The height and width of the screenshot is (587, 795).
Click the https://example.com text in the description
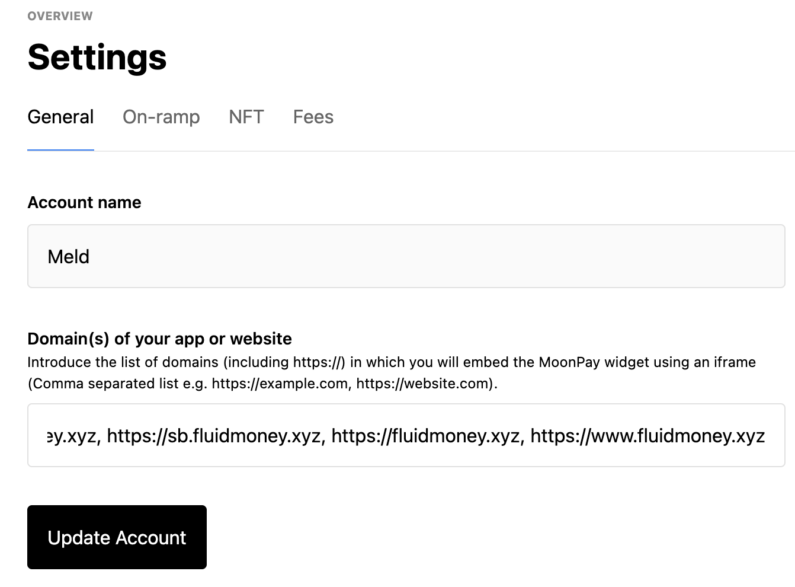click(x=277, y=384)
